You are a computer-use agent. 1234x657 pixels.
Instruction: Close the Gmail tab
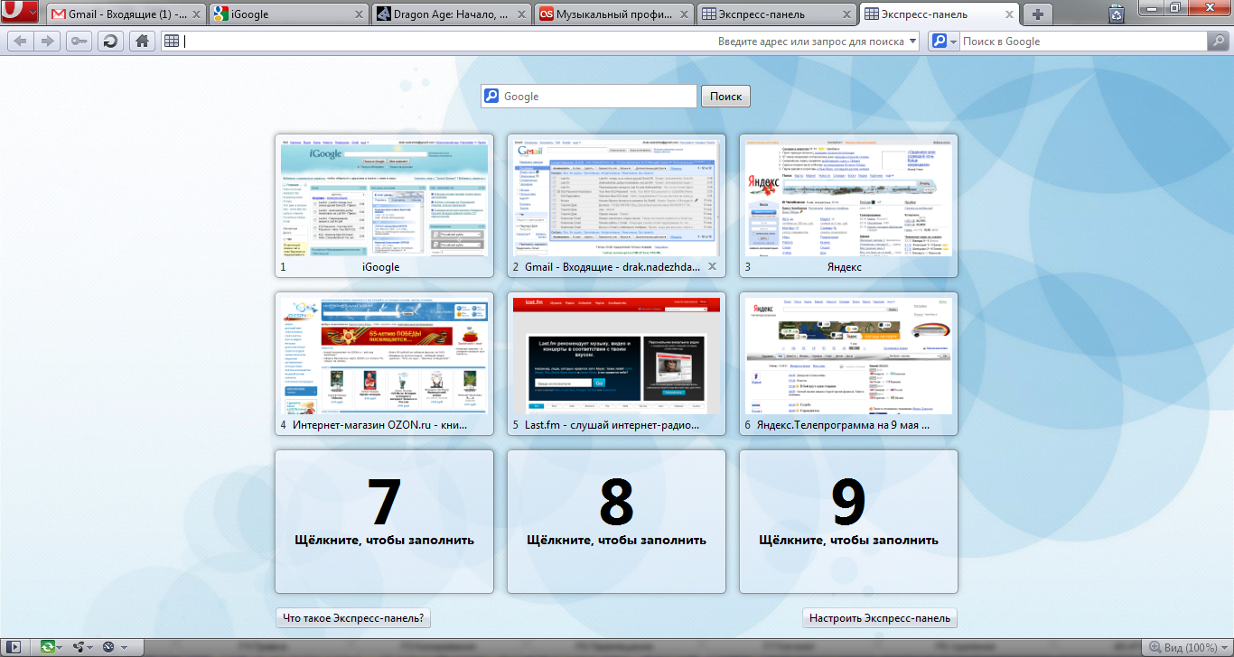point(198,14)
